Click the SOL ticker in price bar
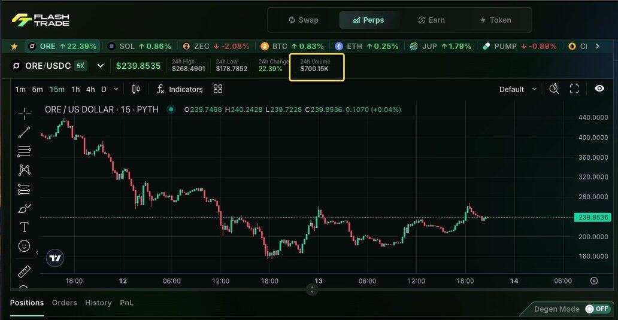Screen dimensions: 618x320 [x=139, y=46]
